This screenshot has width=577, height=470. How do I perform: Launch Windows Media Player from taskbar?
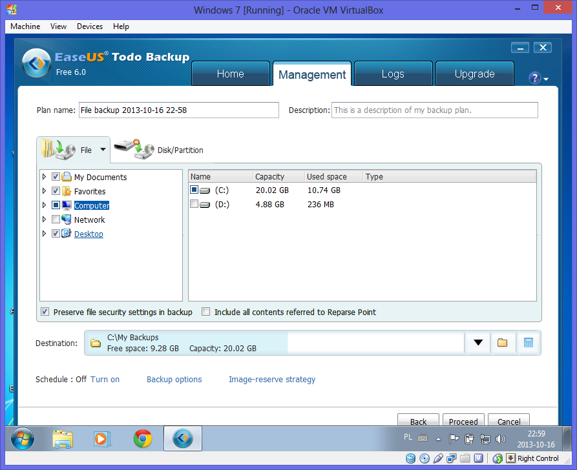tap(101, 439)
